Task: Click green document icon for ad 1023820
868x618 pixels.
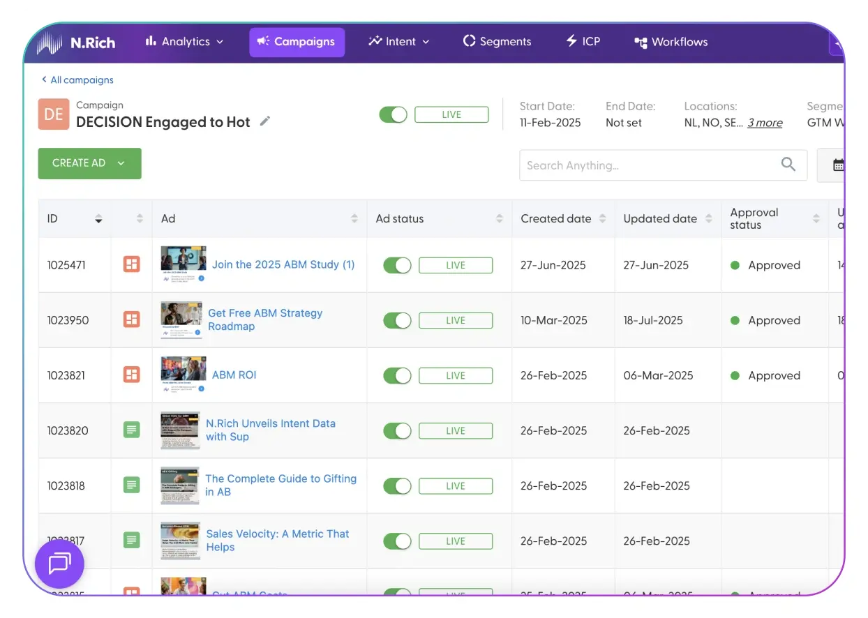Action: click(131, 430)
